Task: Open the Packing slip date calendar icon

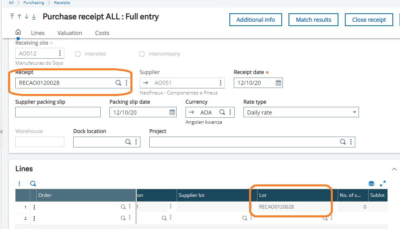Action: (x=172, y=112)
